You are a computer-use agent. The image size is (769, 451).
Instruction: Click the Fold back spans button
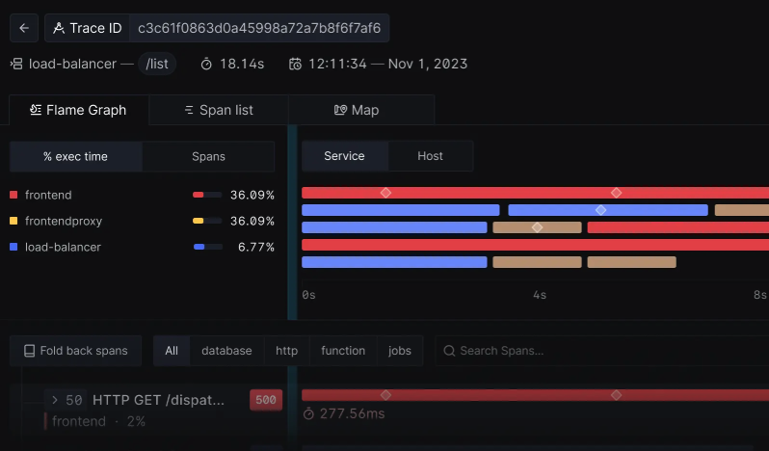(75, 351)
